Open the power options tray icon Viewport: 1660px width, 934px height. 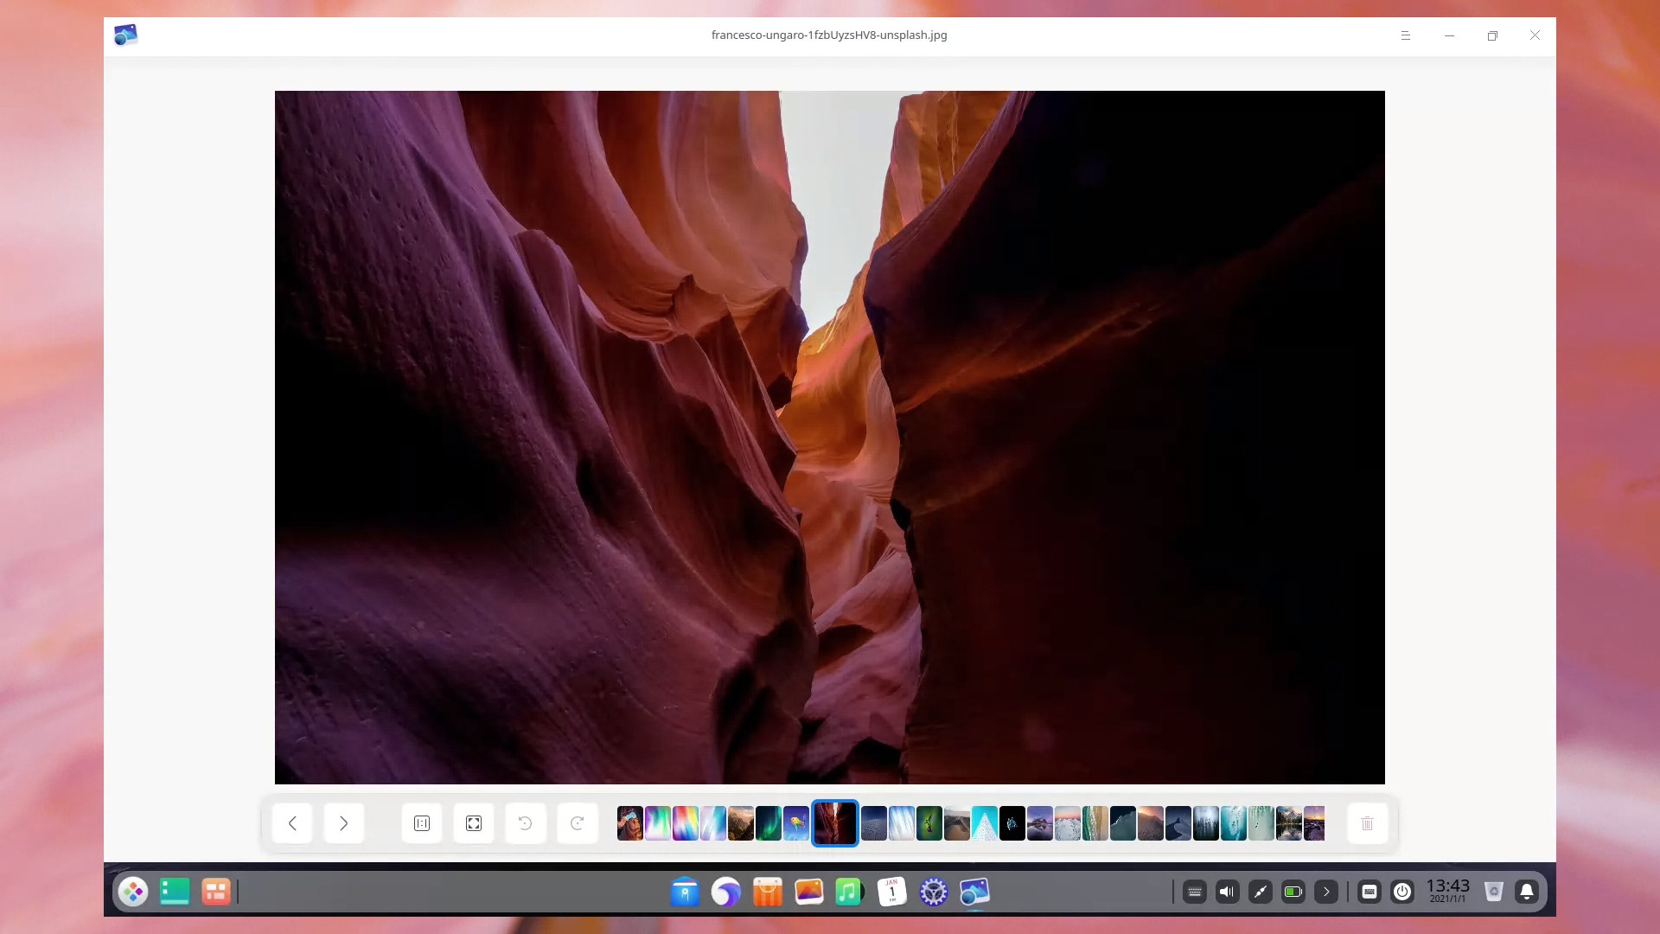pos(1402,892)
